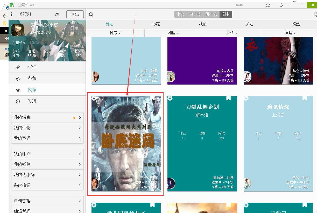The height and width of the screenshot is (213, 317).
Task: Expand the 排序 dropdown
Action: point(115,33)
